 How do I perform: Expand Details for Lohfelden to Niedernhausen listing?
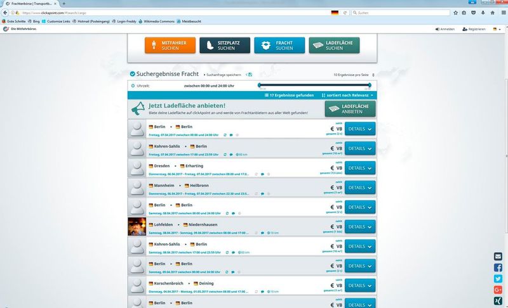tap(360, 226)
